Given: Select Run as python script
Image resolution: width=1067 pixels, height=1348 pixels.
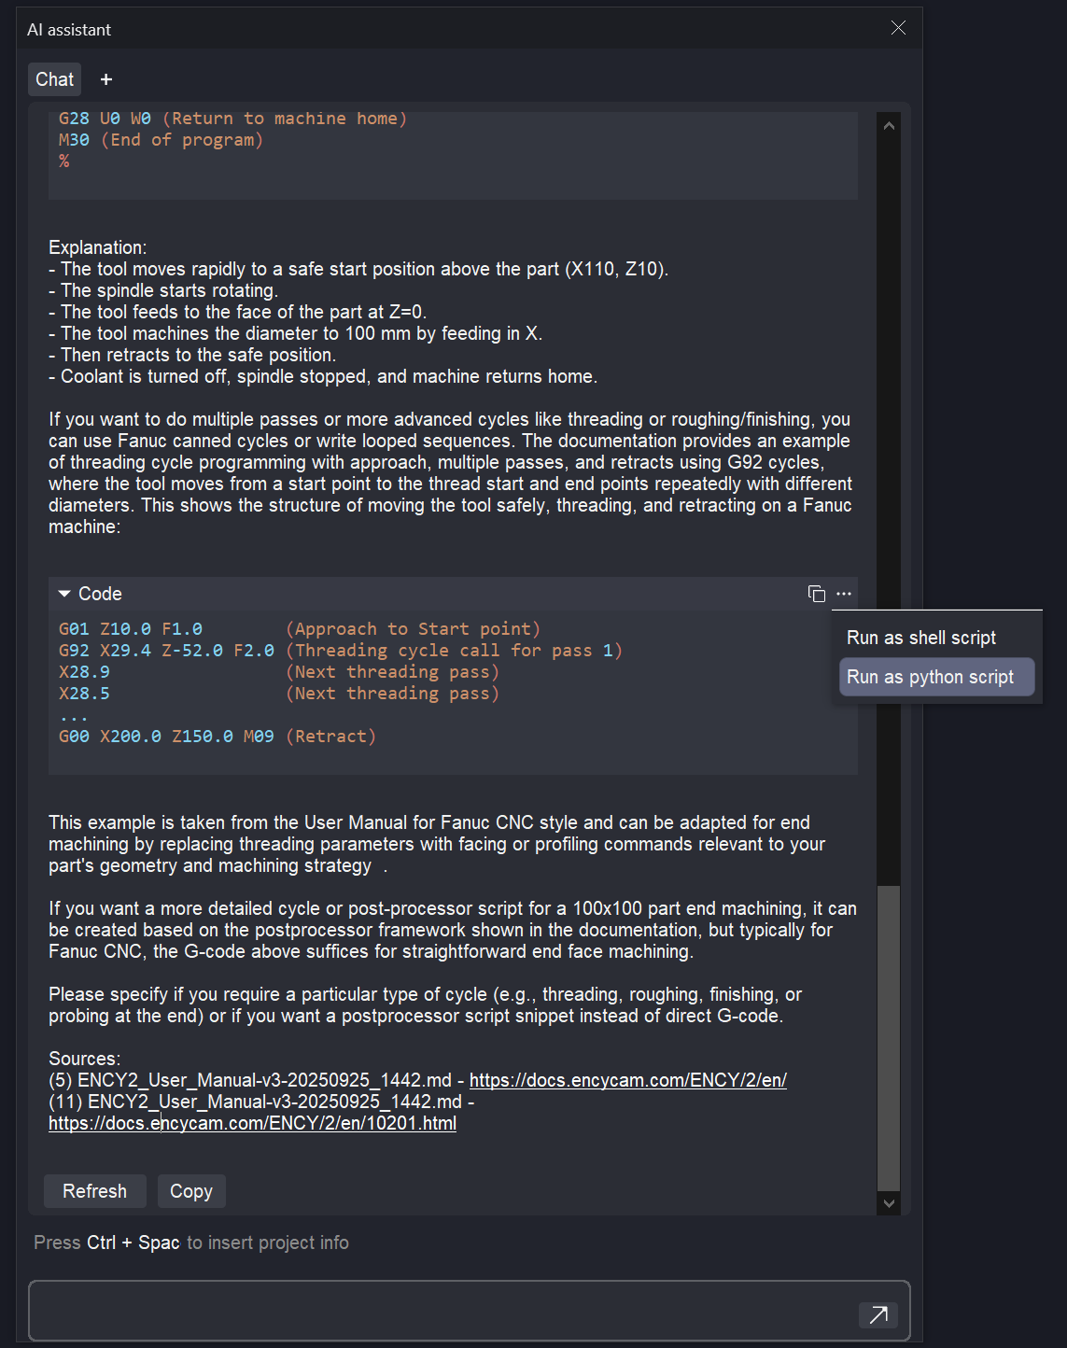Looking at the screenshot, I should (x=930, y=677).
